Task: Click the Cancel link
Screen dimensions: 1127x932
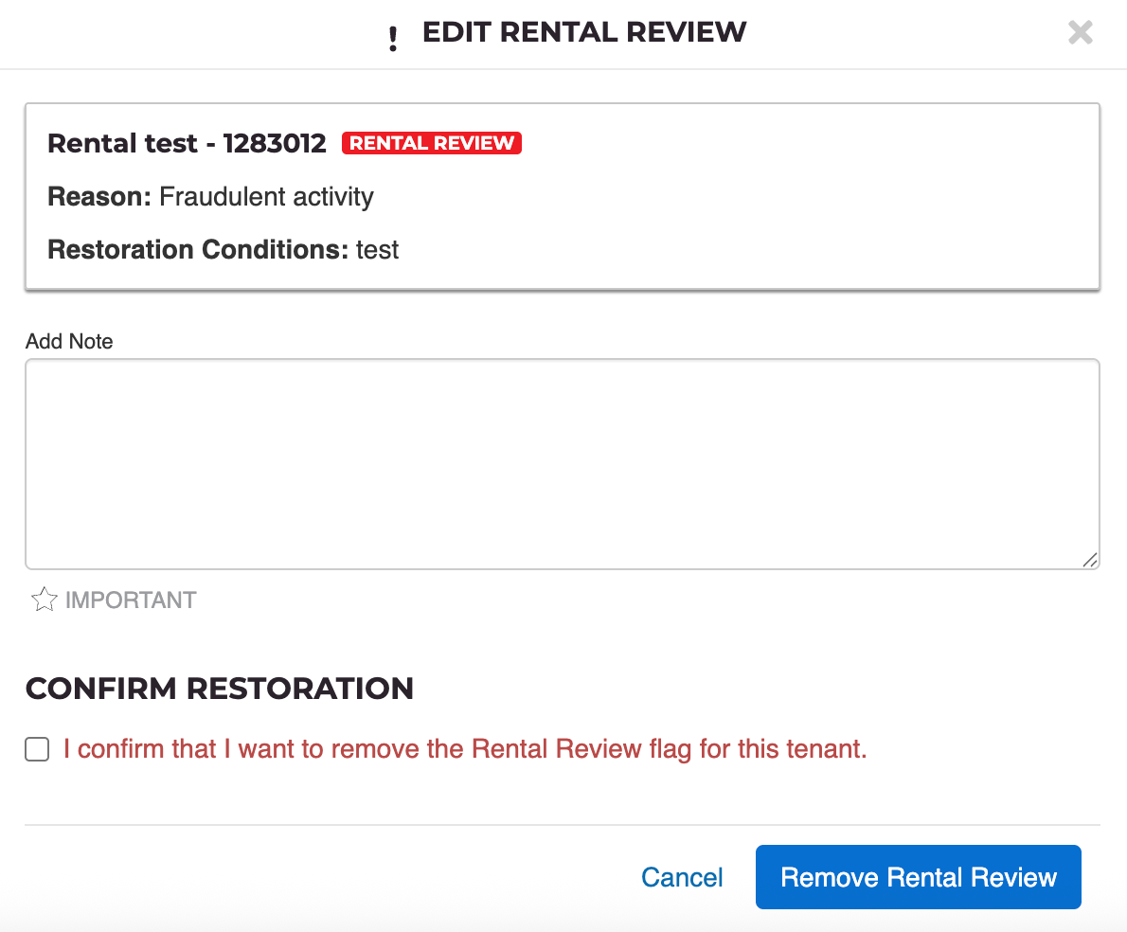Action: point(682,877)
